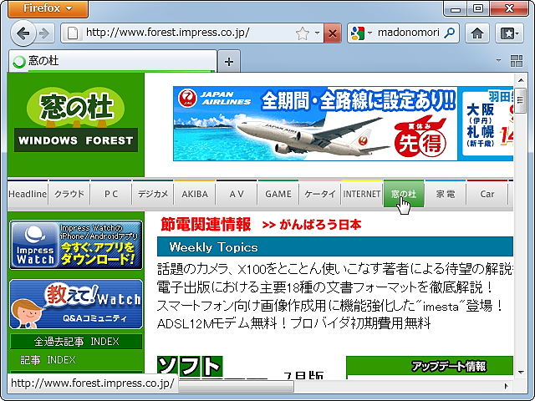Open the 教えて!Watch Q&A community banner

(76, 304)
